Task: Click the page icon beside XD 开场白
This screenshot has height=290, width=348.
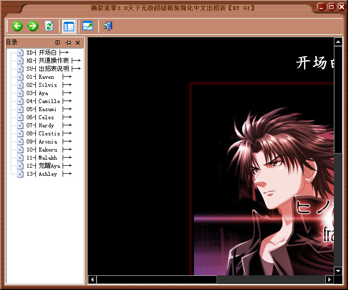Action: [x=20, y=53]
